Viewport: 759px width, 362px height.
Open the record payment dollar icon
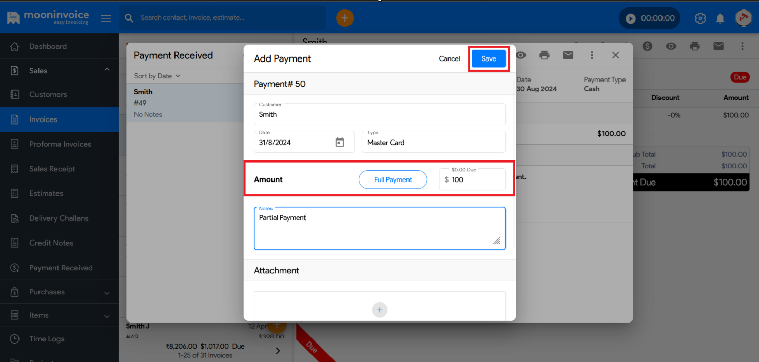point(647,46)
